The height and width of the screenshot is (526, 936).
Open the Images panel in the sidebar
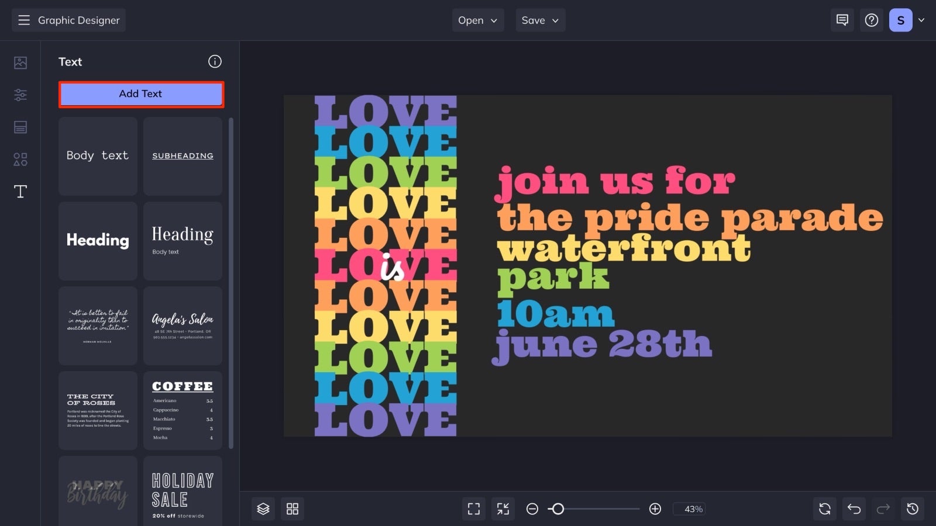click(x=20, y=63)
